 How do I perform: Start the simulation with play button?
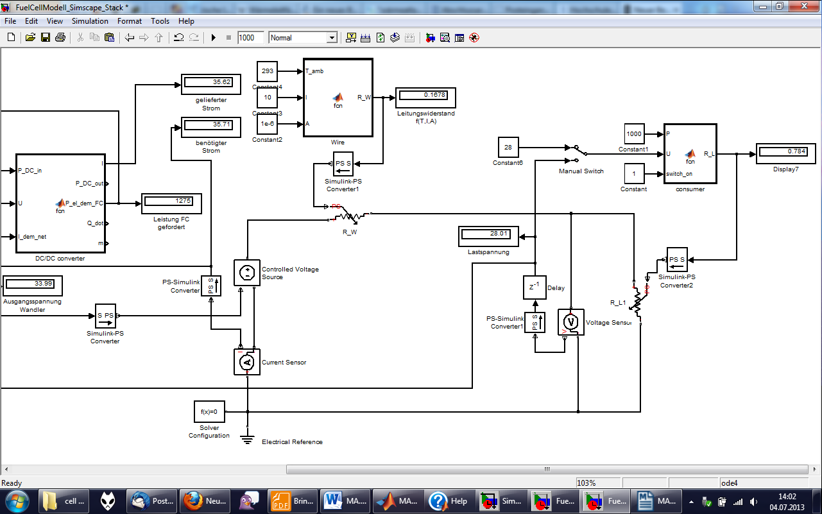(214, 38)
